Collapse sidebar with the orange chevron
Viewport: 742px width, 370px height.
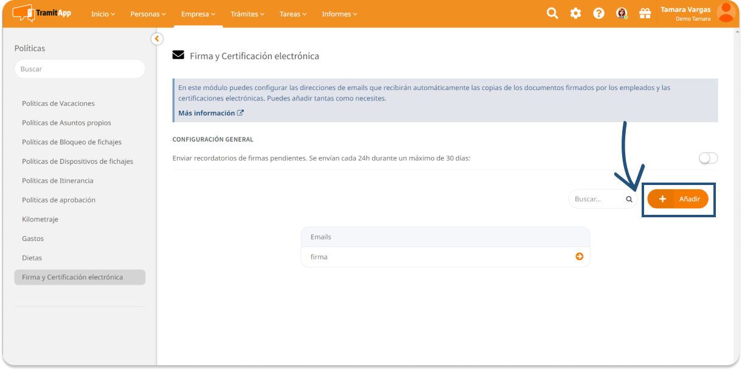[157, 39]
